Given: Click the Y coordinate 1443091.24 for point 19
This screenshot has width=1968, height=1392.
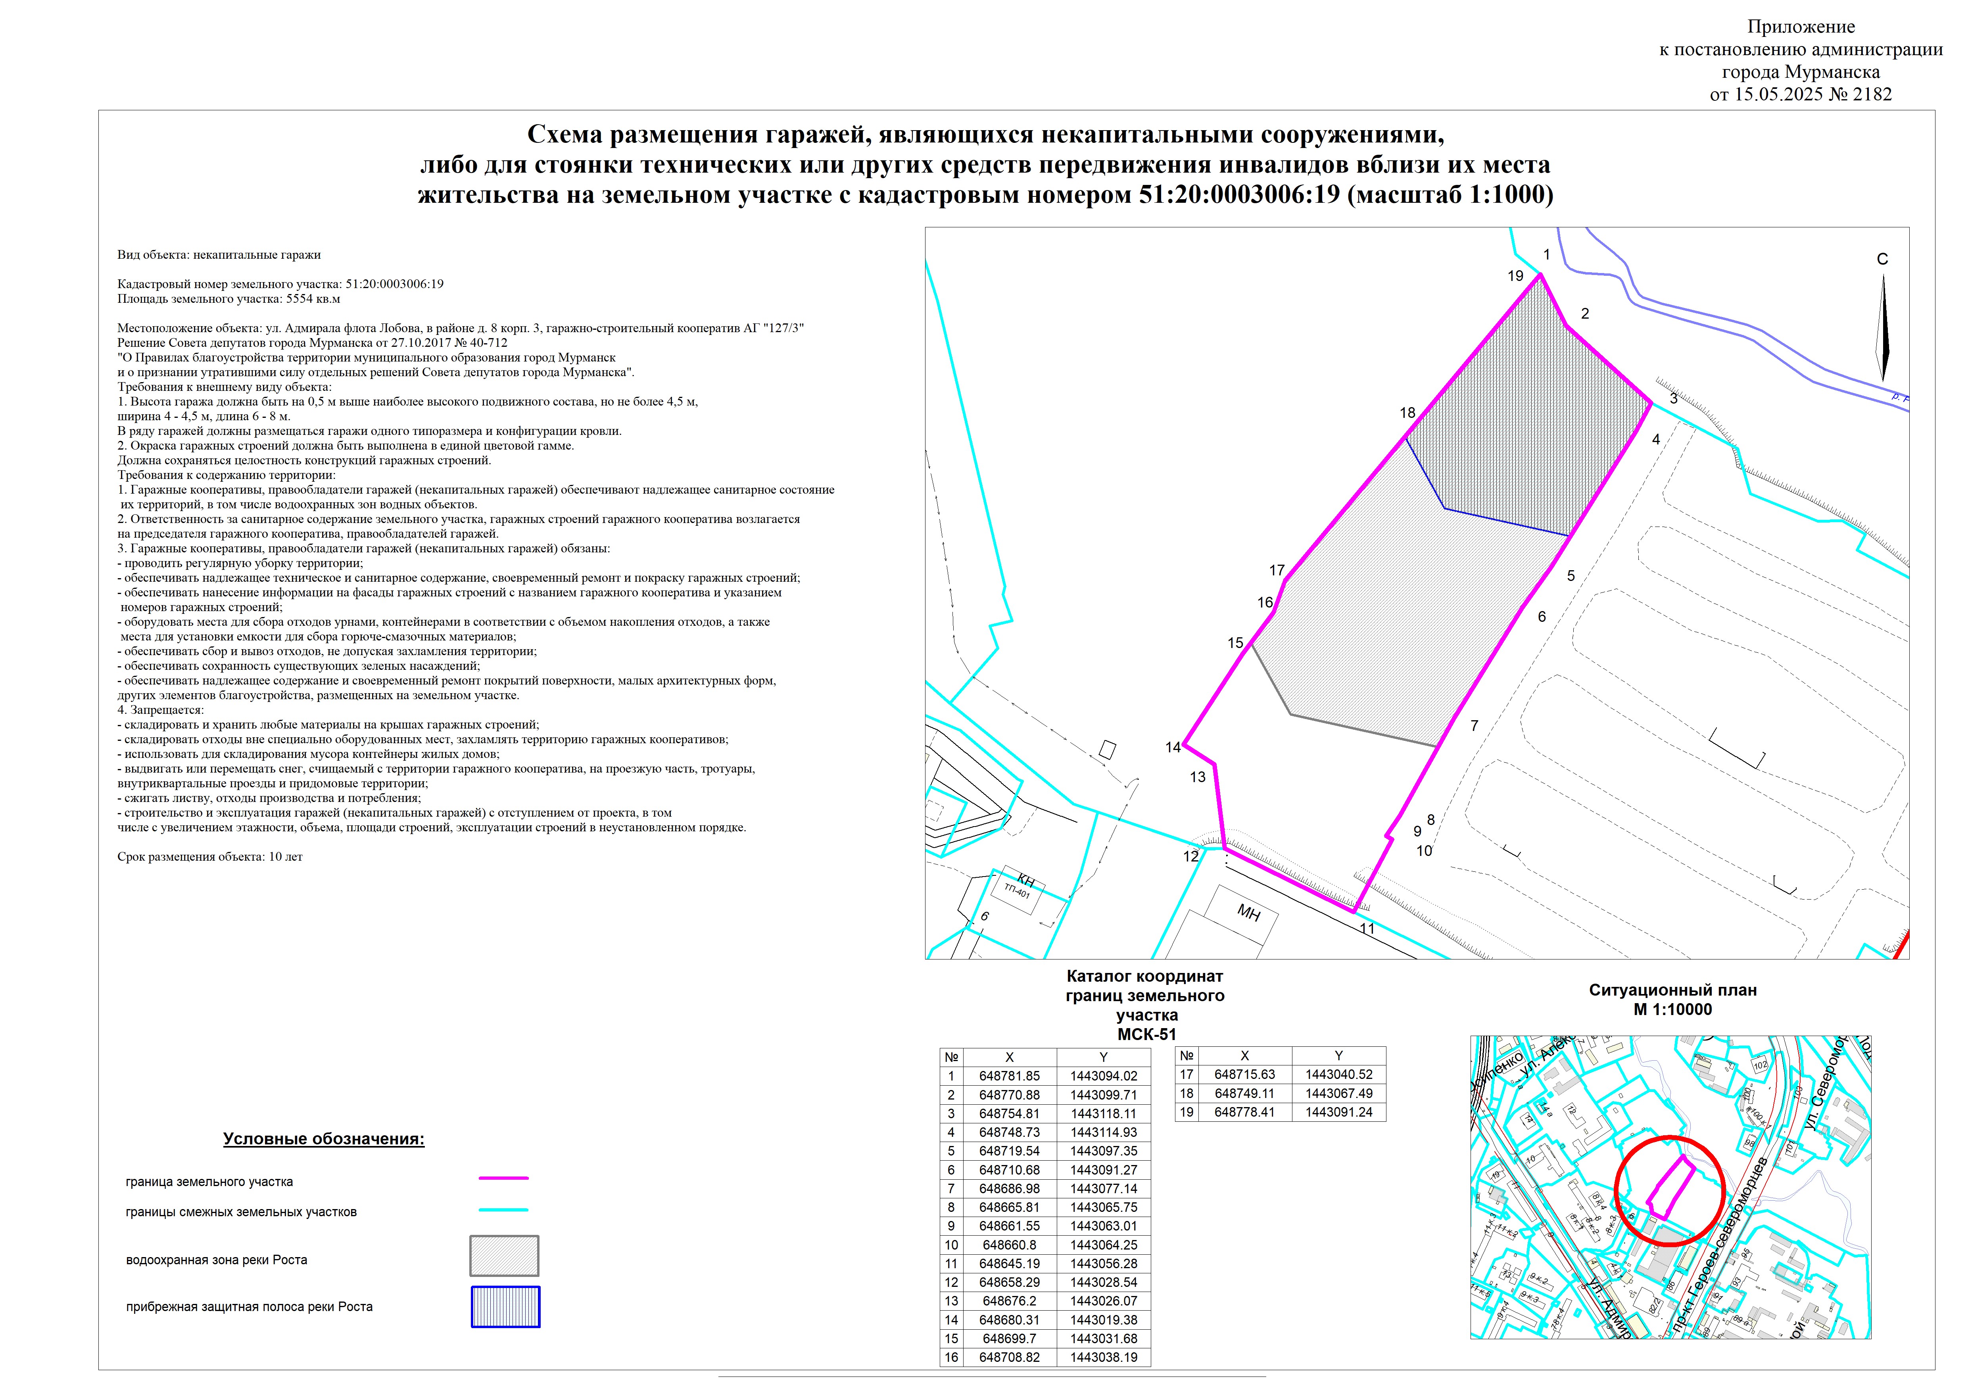Looking at the screenshot, I should click(x=1338, y=1113).
